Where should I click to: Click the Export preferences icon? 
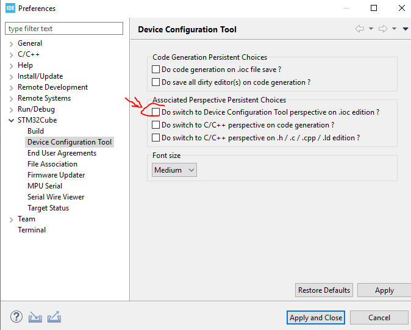pyautogui.click(x=54, y=317)
